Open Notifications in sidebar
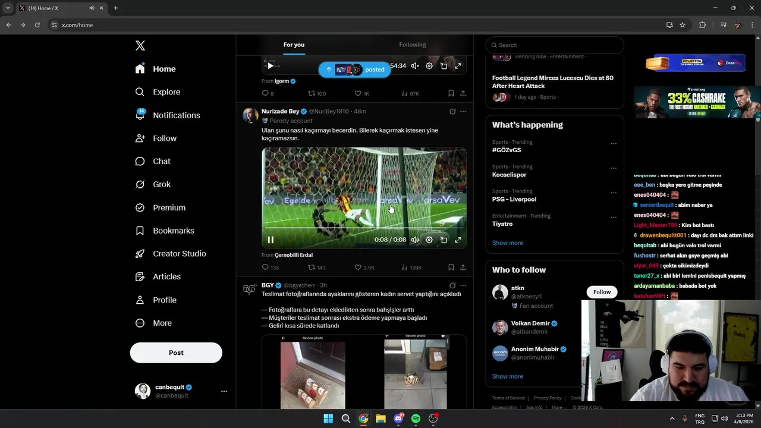The height and width of the screenshot is (428, 761). tap(168, 115)
